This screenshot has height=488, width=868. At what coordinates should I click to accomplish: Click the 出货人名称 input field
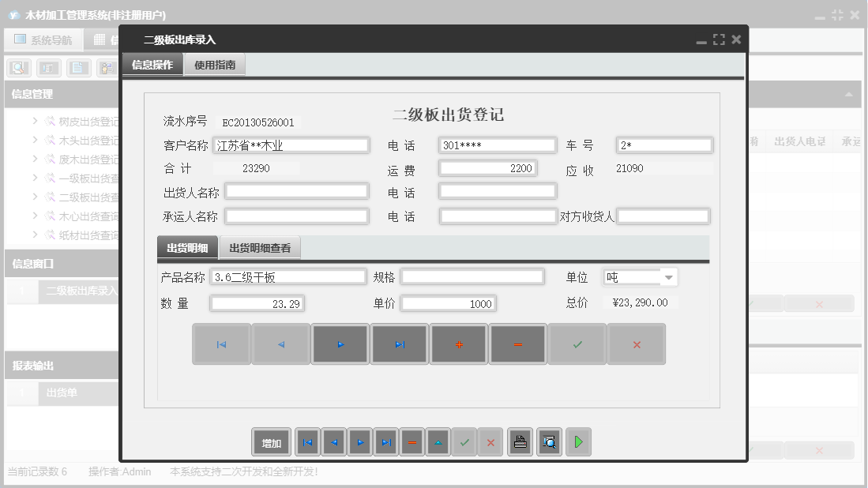coord(296,190)
